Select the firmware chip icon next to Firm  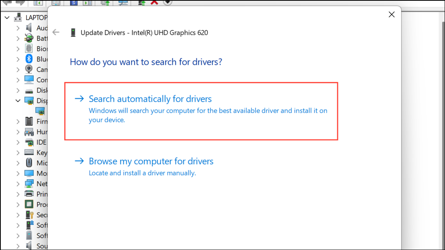[x=29, y=121]
